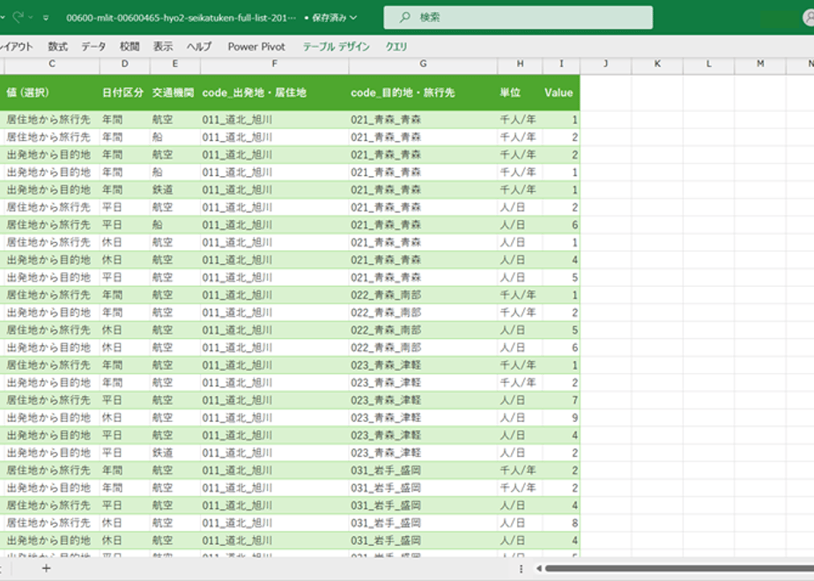Click the 日付区分 table header cell
The height and width of the screenshot is (581, 814).
[x=124, y=92]
